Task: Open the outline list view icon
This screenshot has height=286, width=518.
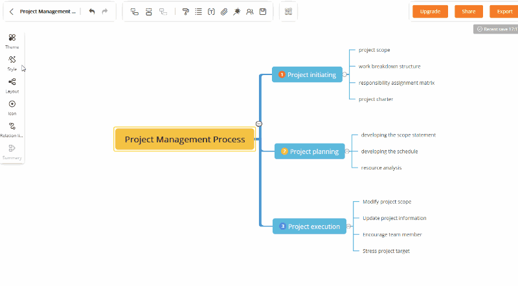Action: [x=198, y=12]
